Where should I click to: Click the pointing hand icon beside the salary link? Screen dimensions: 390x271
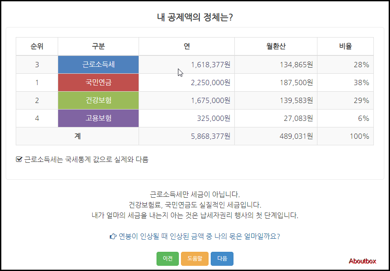(113, 236)
